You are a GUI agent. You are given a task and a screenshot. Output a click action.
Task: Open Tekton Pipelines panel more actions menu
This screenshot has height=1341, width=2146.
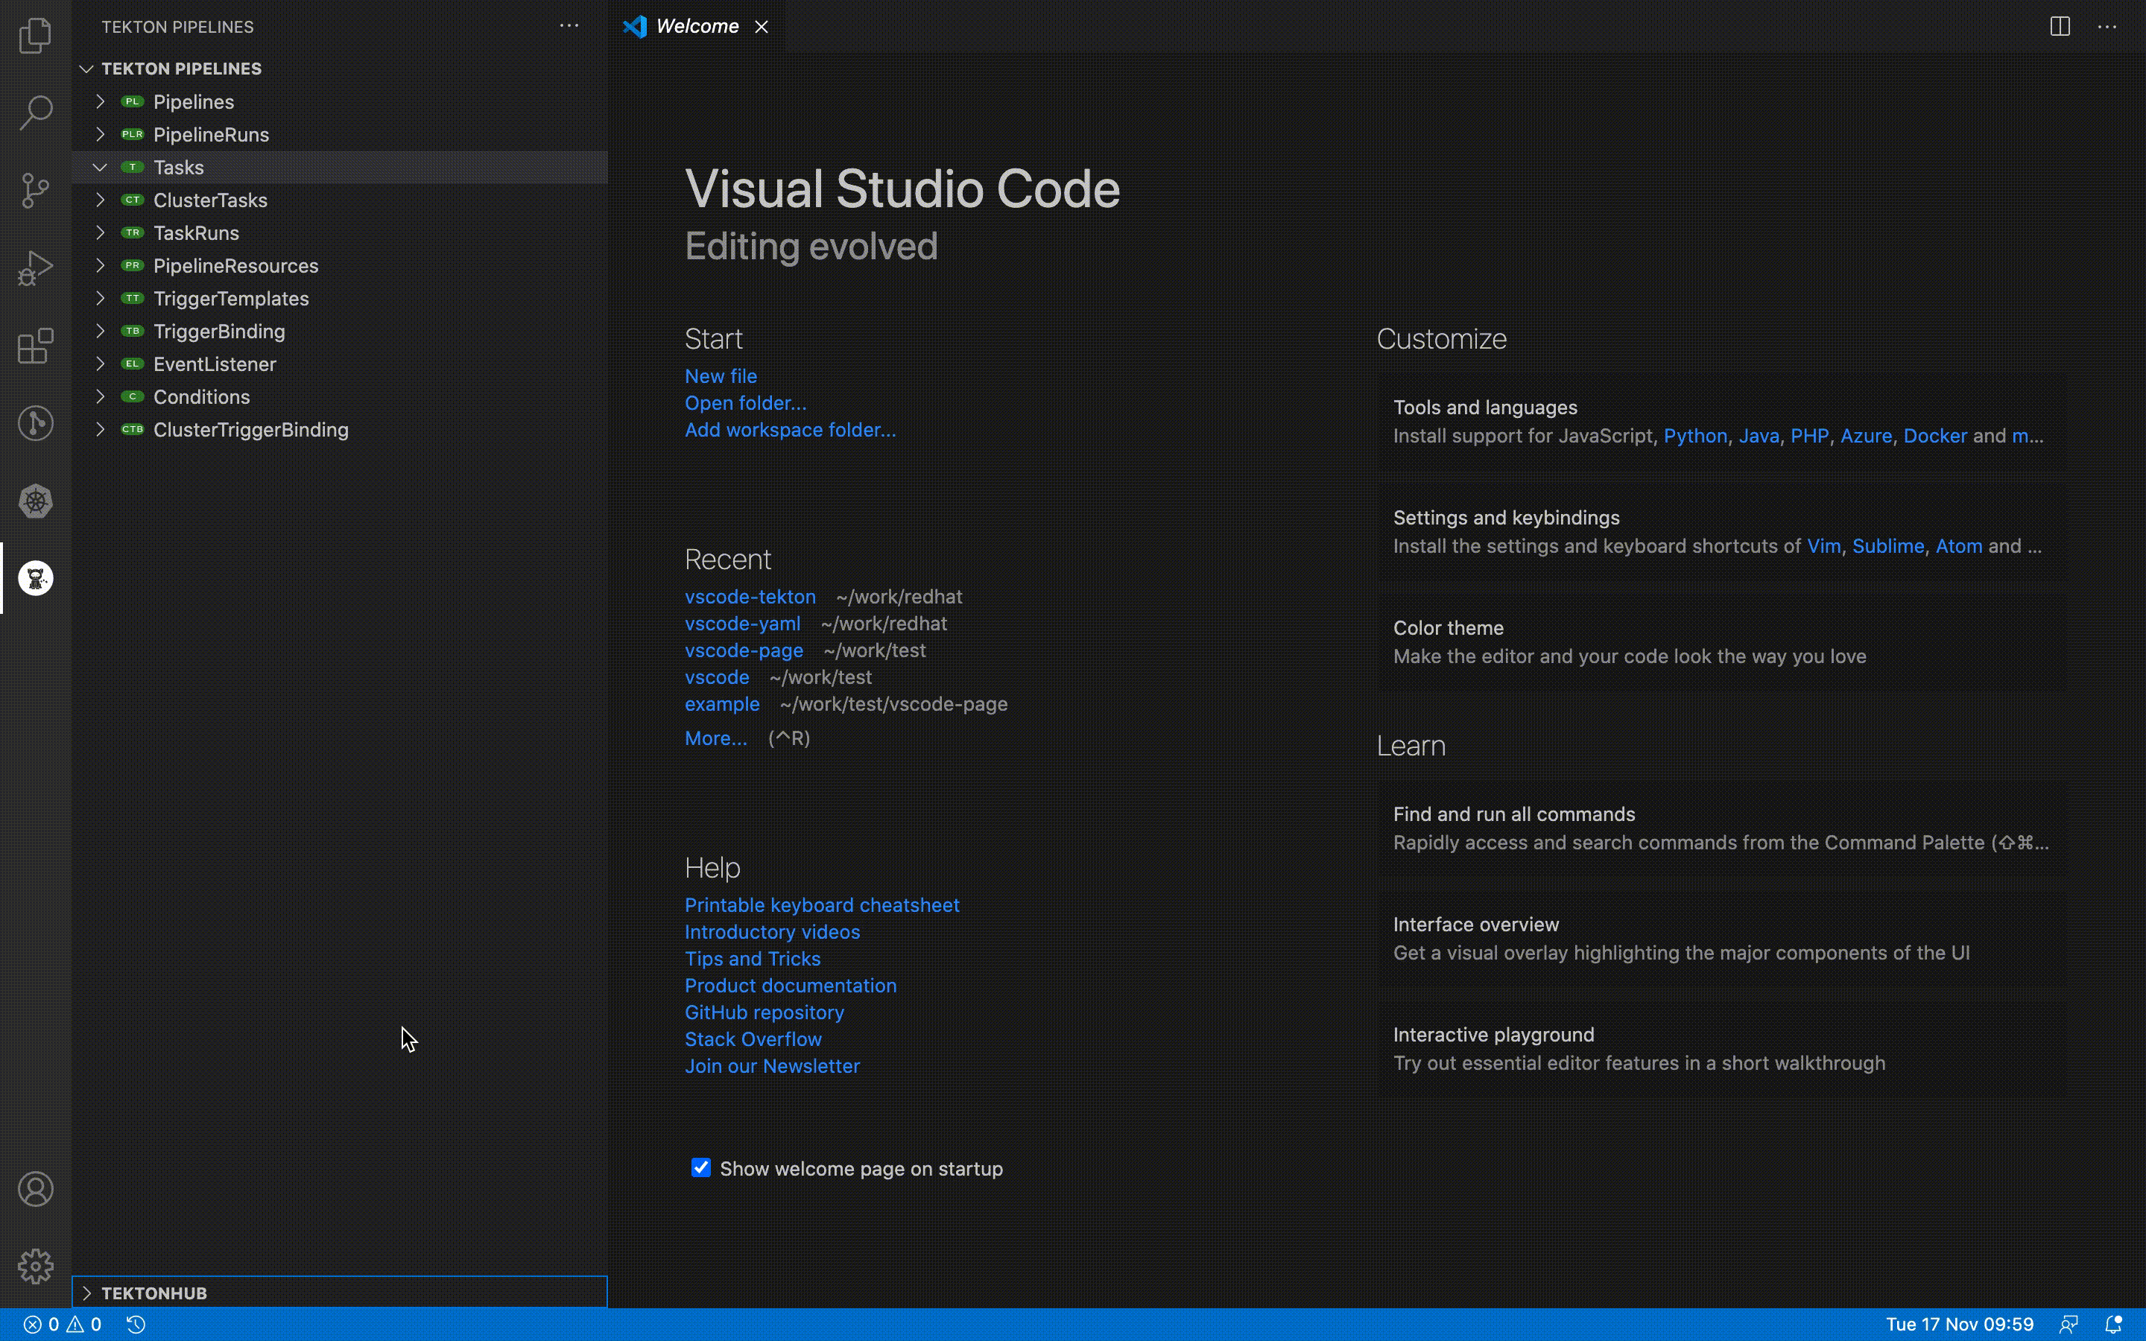(569, 27)
